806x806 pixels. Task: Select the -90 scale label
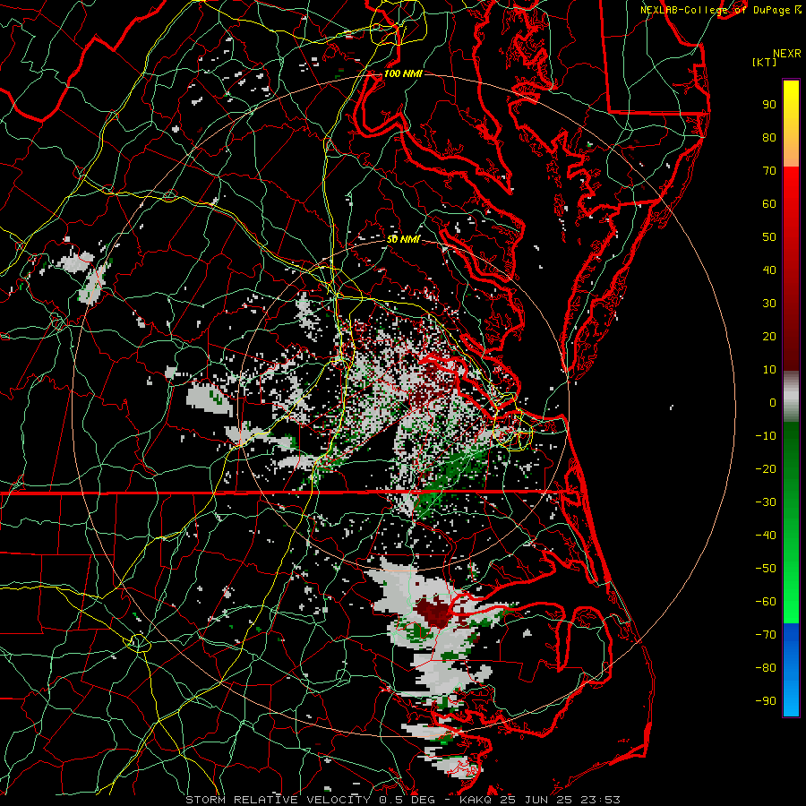pyautogui.click(x=766, y=701)
